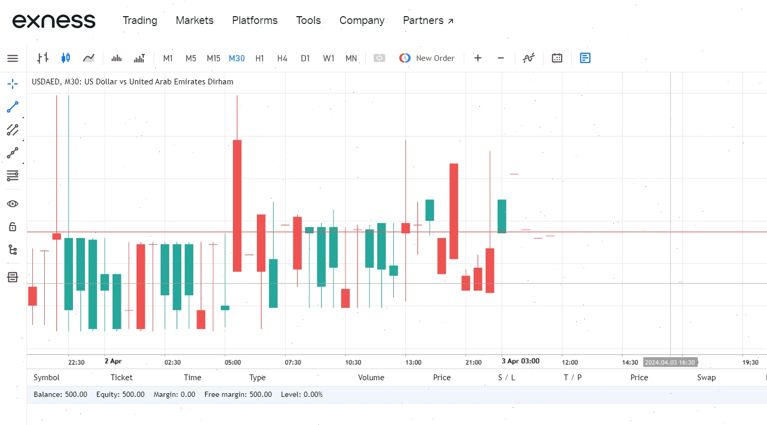Click the New Order button
Viewport: 767px width, 425px height.
(427, 58)
